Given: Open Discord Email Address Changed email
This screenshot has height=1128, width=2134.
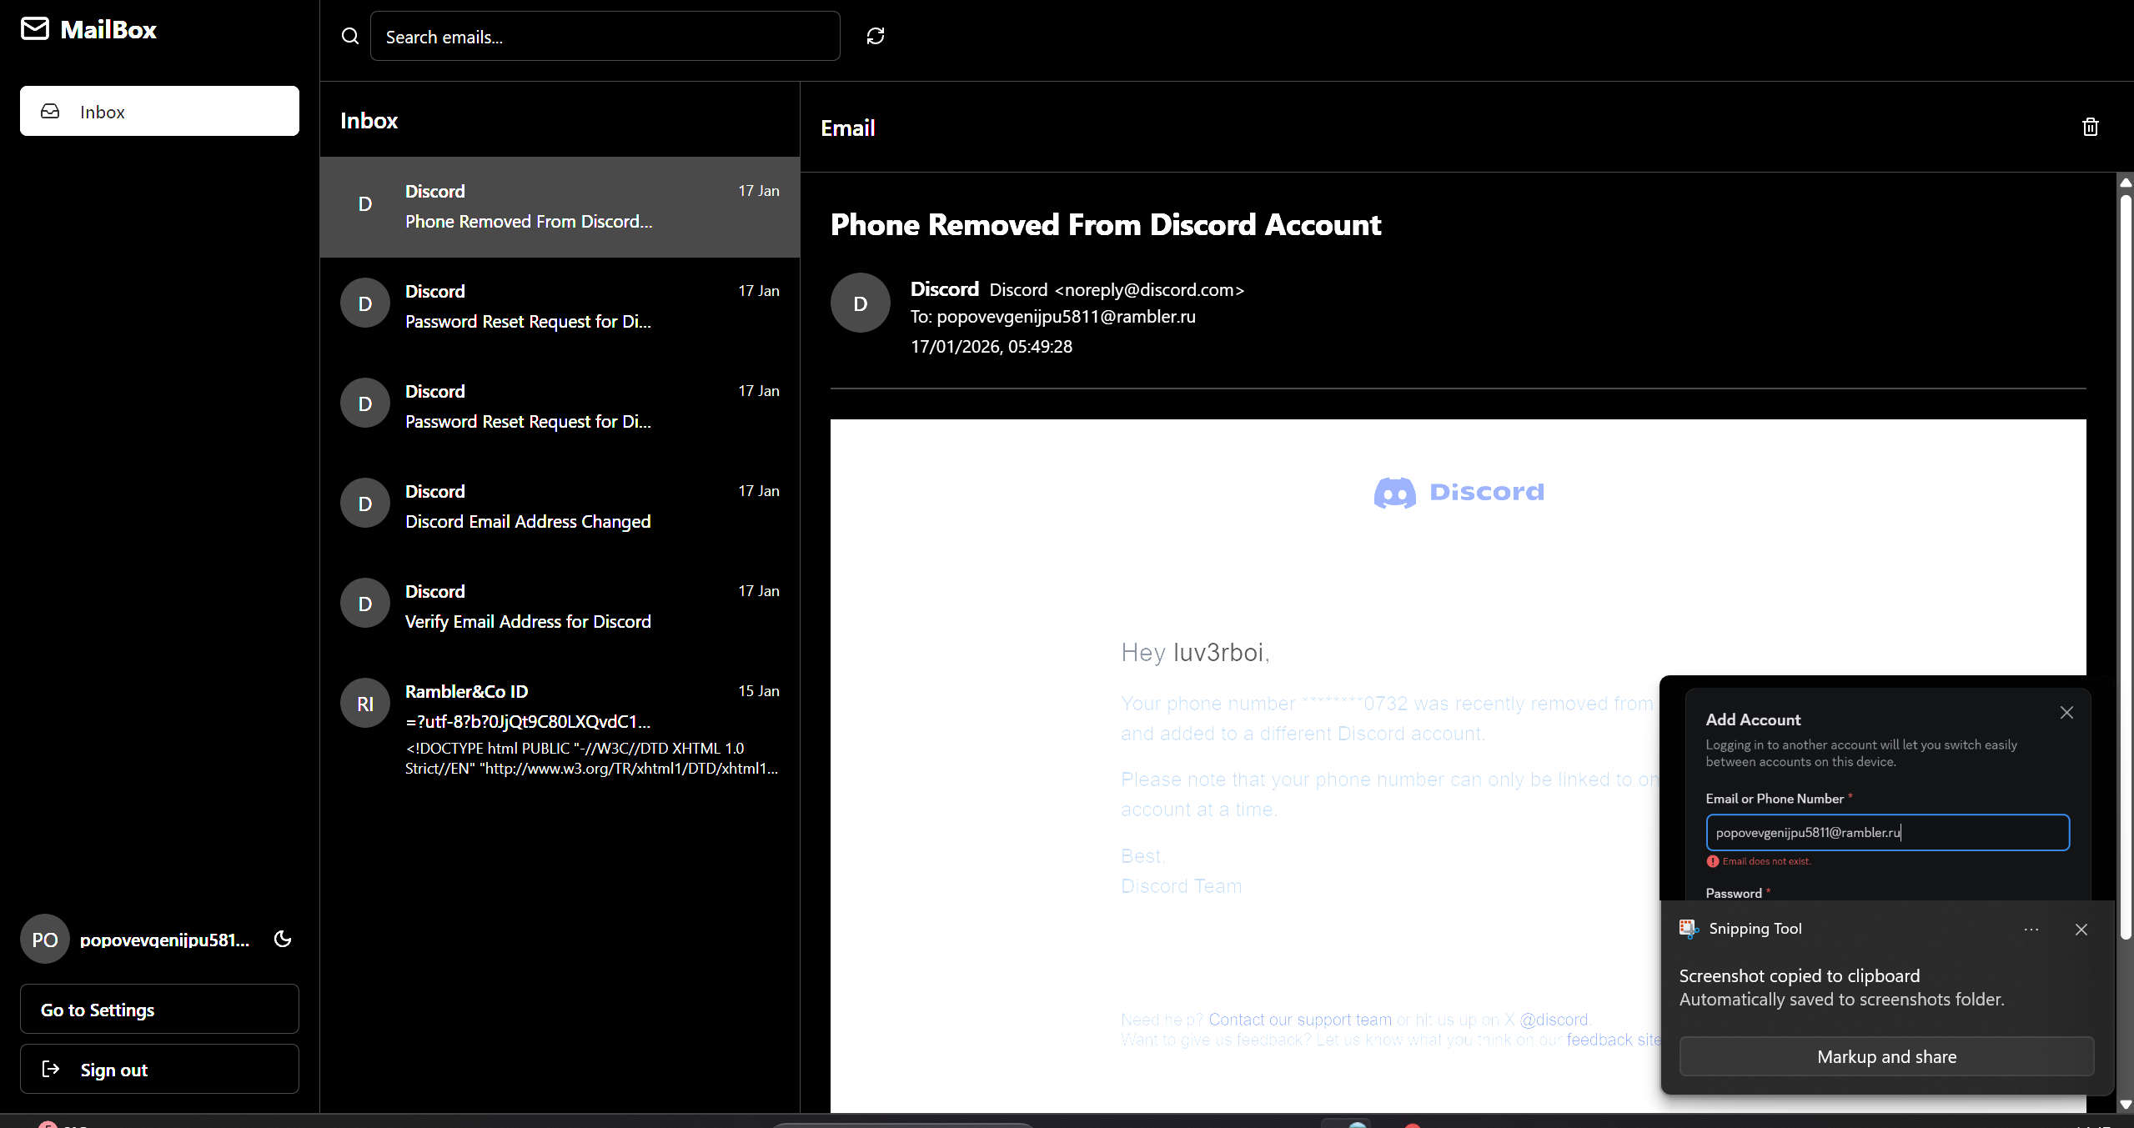Looking at the screenshot, I should tap(560, 507).
